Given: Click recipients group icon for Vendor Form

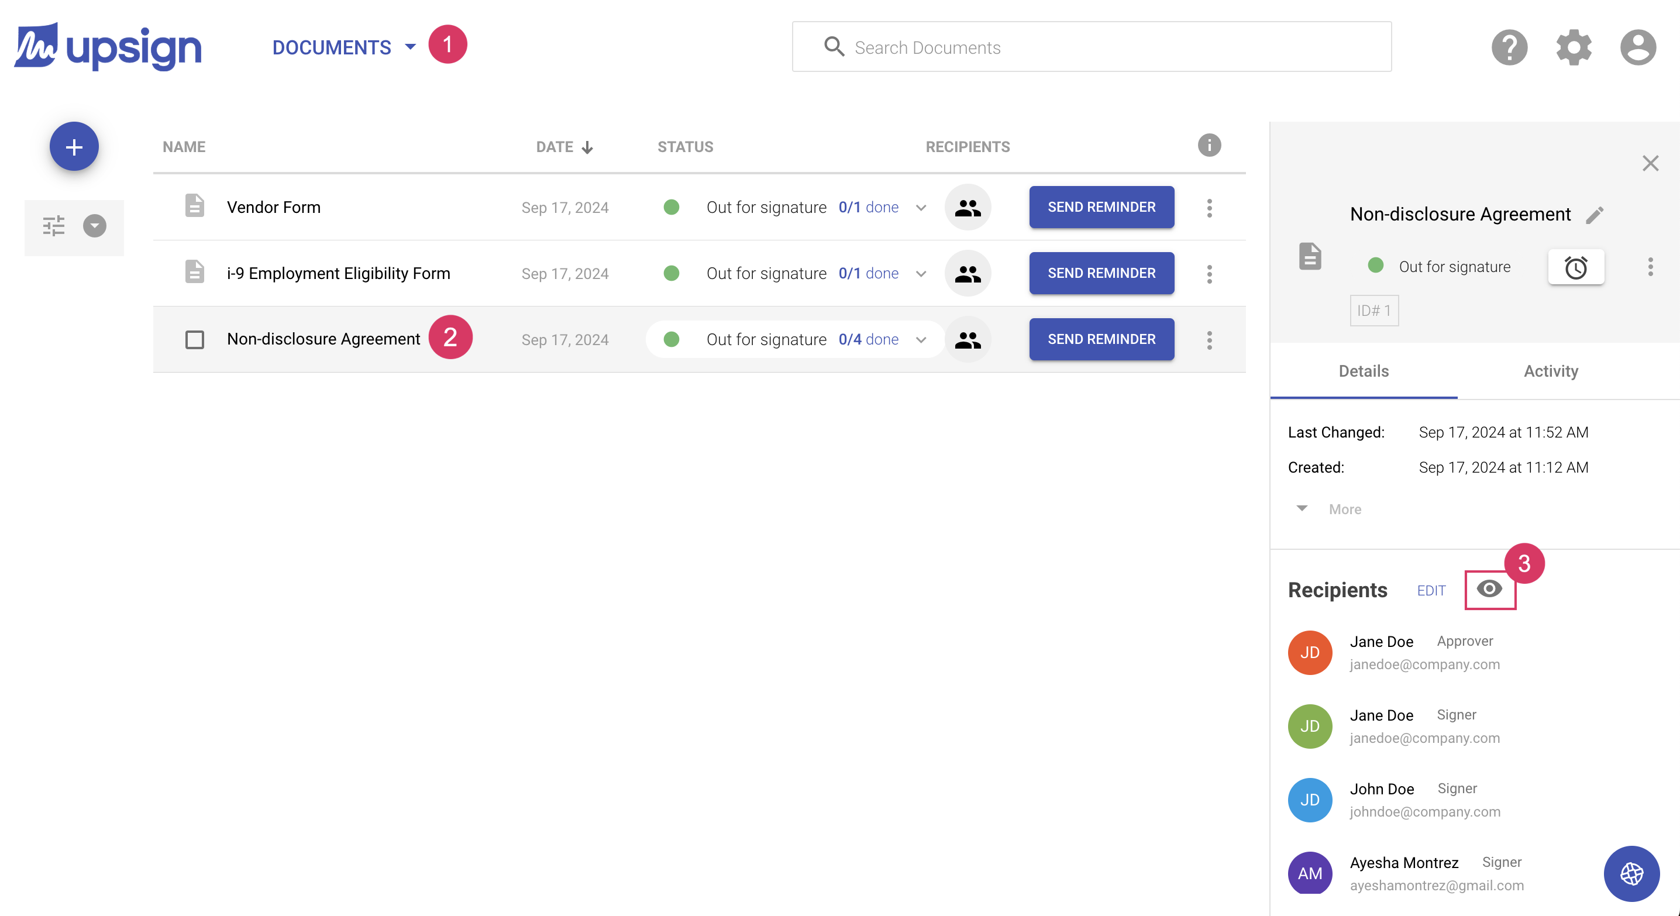Looking at the screenshot, I should click(x=968, y=207).
